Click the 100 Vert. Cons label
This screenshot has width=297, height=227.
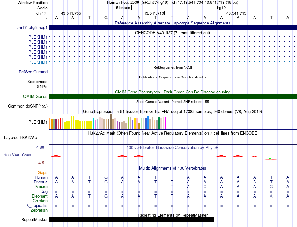(x=18, y=155)
